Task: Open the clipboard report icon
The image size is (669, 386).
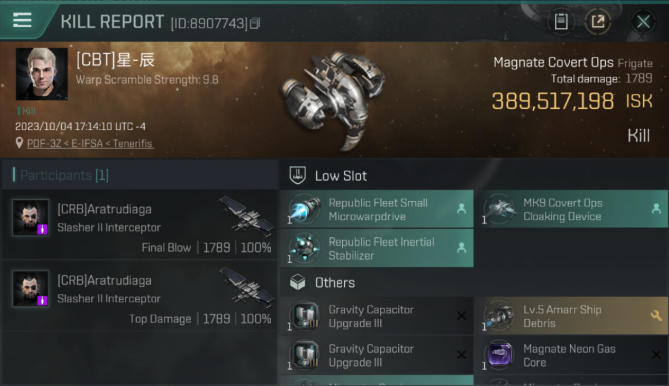Action: pos(561,22)
